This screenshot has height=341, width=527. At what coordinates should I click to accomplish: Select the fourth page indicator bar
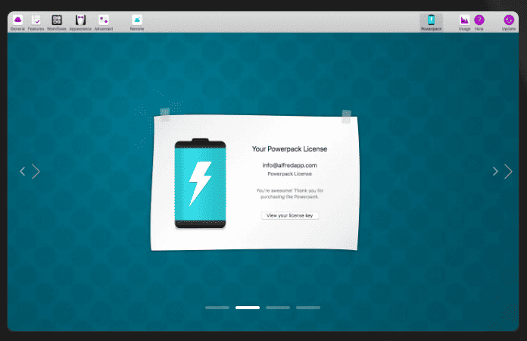point(308,308)
